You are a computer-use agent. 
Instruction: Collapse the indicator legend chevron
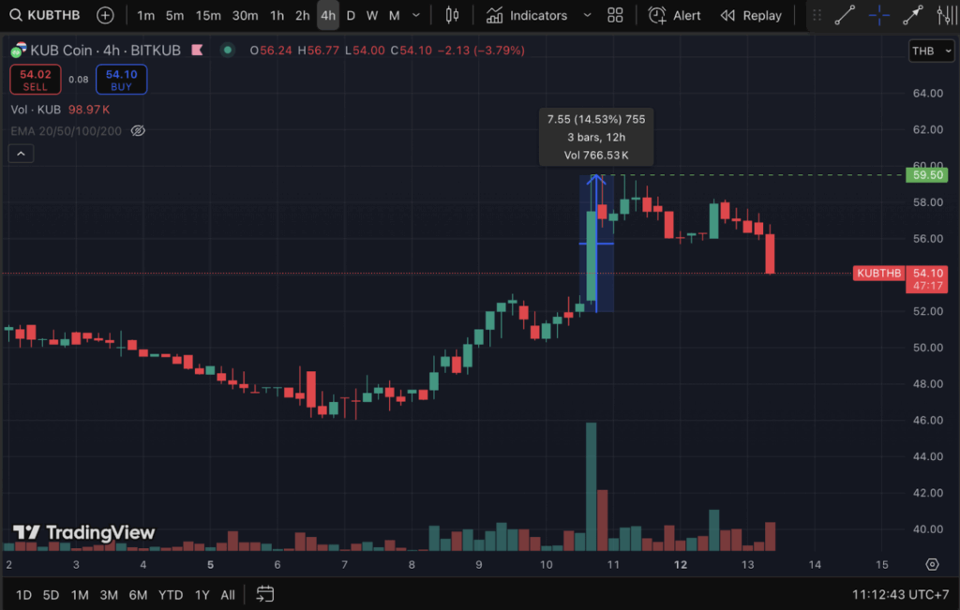[22, 154]
